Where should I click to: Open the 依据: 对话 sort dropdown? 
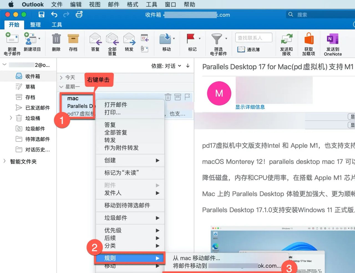click(166, 66)
